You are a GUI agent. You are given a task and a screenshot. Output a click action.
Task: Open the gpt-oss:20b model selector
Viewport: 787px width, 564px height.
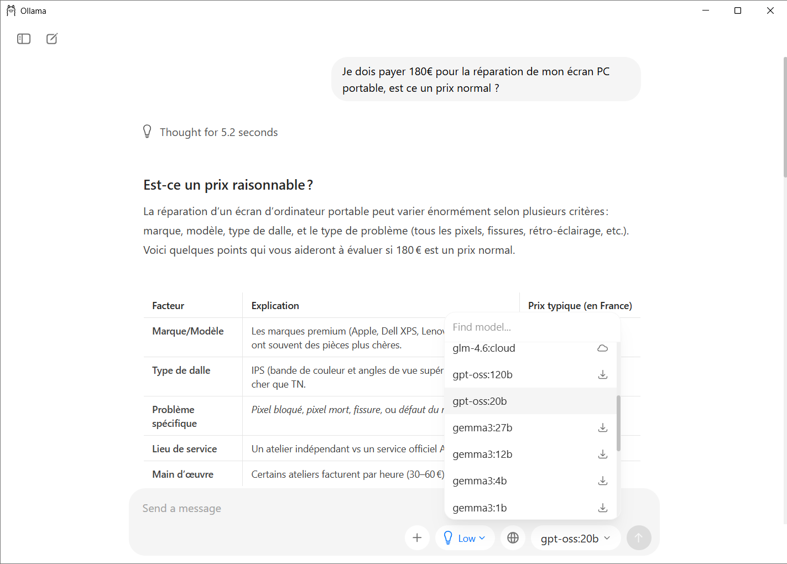pyautogui.click(x=575, y=538)
